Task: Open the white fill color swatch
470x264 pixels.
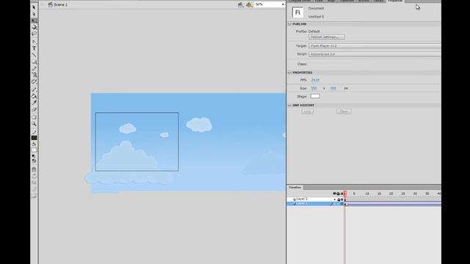Action: [35, 150]
